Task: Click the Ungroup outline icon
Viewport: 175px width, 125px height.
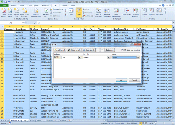Action: (x=151, y=12)
